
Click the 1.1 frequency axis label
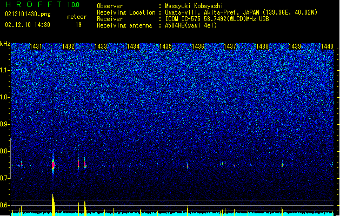point(4,70)
